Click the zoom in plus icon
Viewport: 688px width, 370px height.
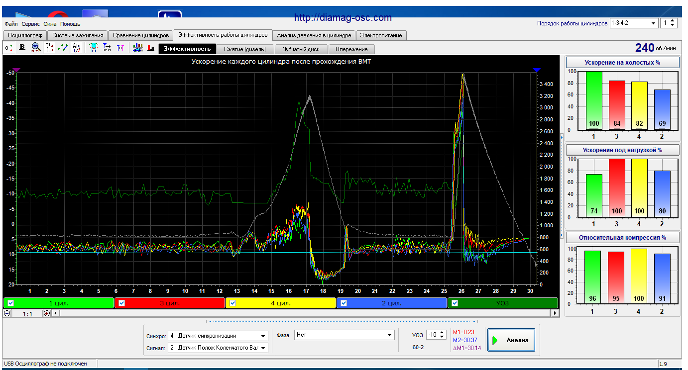pyautogui.click(x=47, y=313)
